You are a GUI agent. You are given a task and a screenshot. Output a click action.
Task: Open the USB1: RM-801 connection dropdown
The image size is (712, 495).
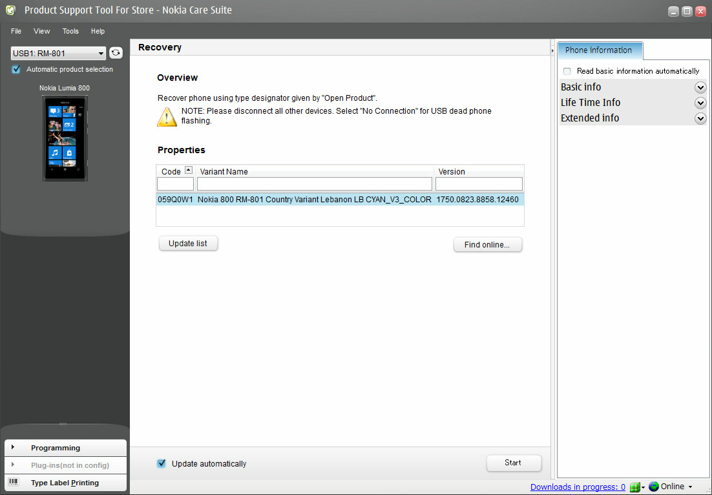58,54
